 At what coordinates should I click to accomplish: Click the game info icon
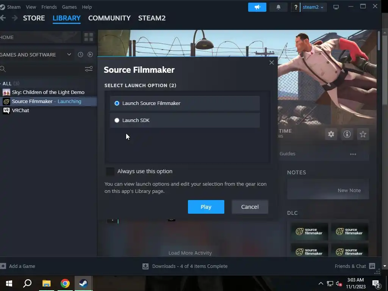coord(347,134)
